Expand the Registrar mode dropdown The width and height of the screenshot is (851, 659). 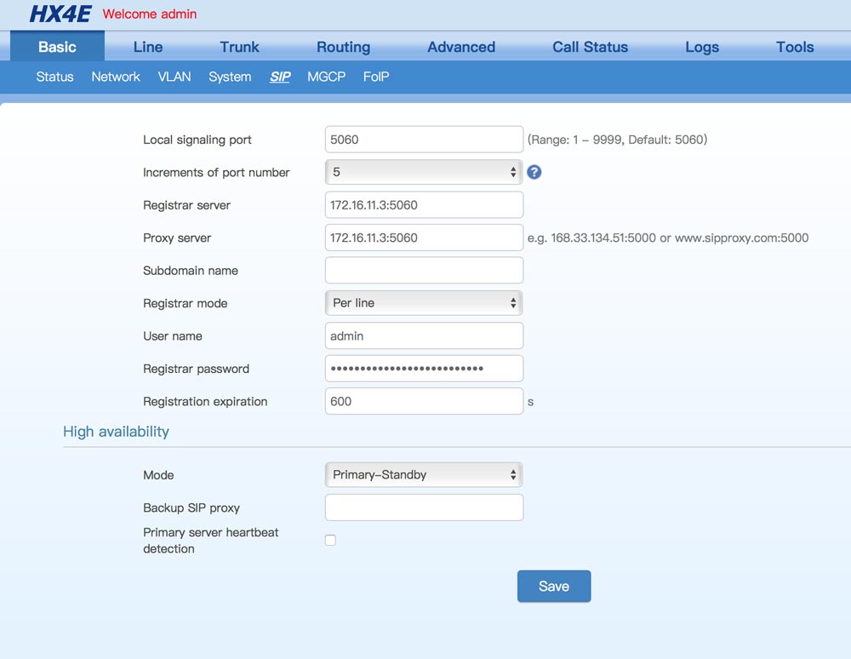pos(423,303)
